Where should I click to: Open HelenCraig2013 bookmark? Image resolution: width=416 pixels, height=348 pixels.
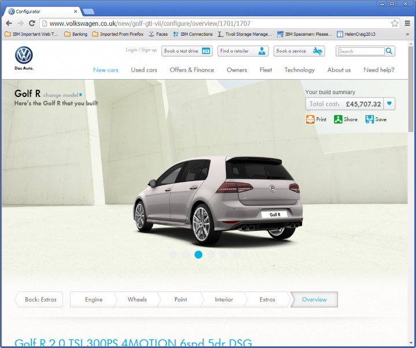click(356, 34)
